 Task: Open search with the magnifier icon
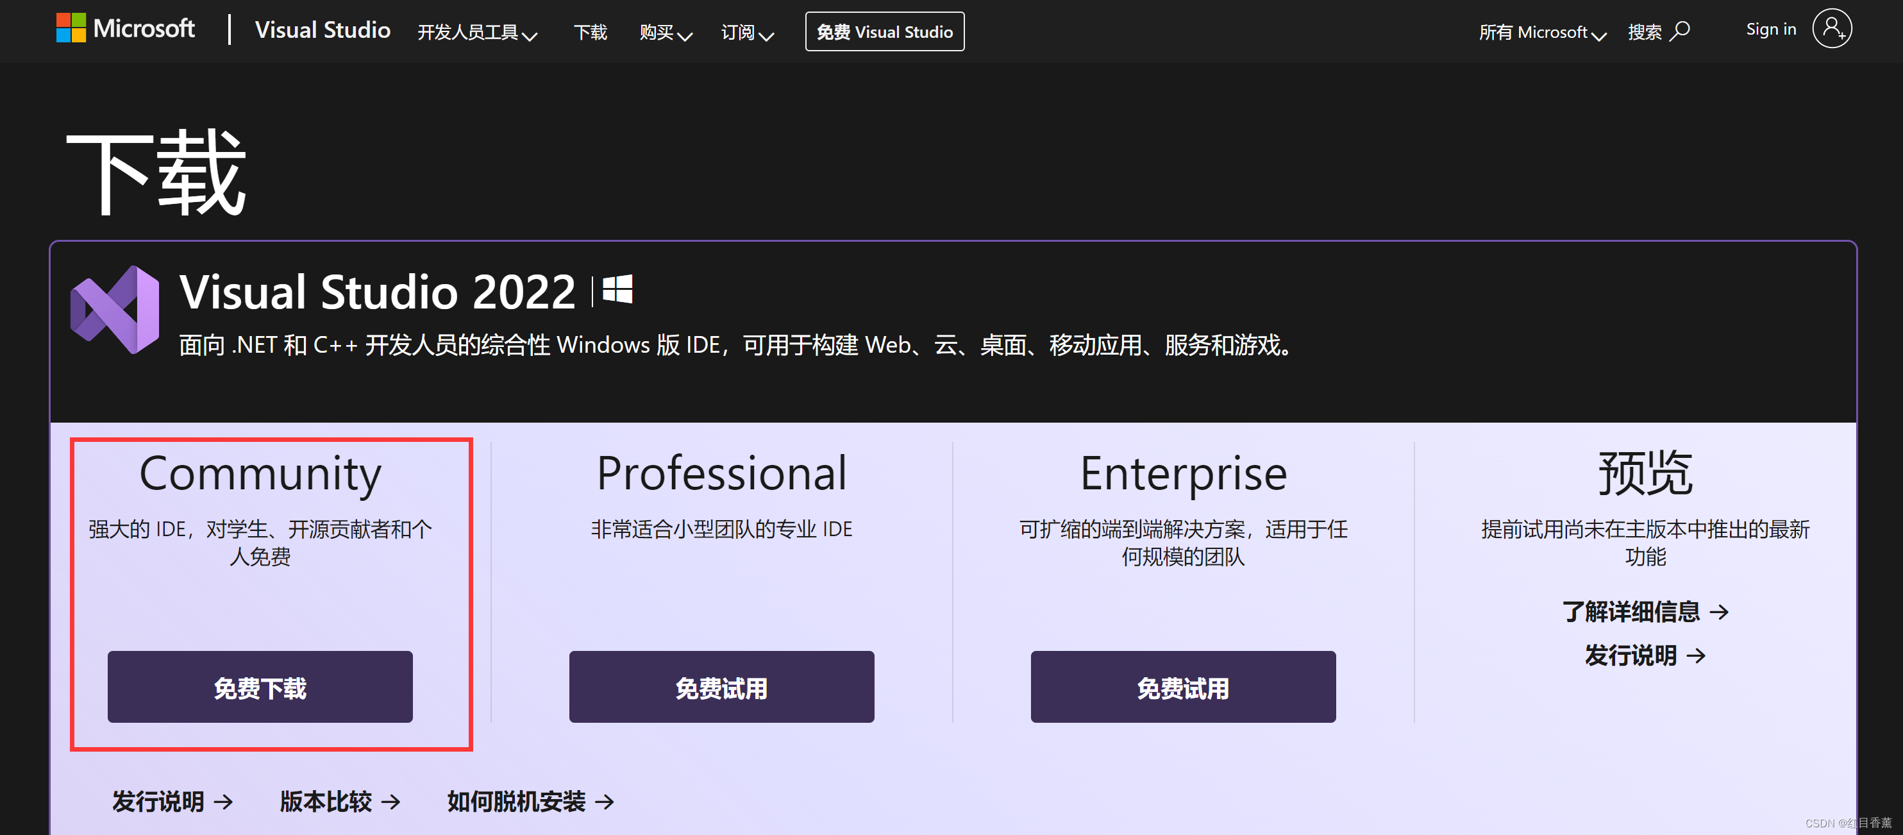pyautogui.click(x=1681, y=31)
